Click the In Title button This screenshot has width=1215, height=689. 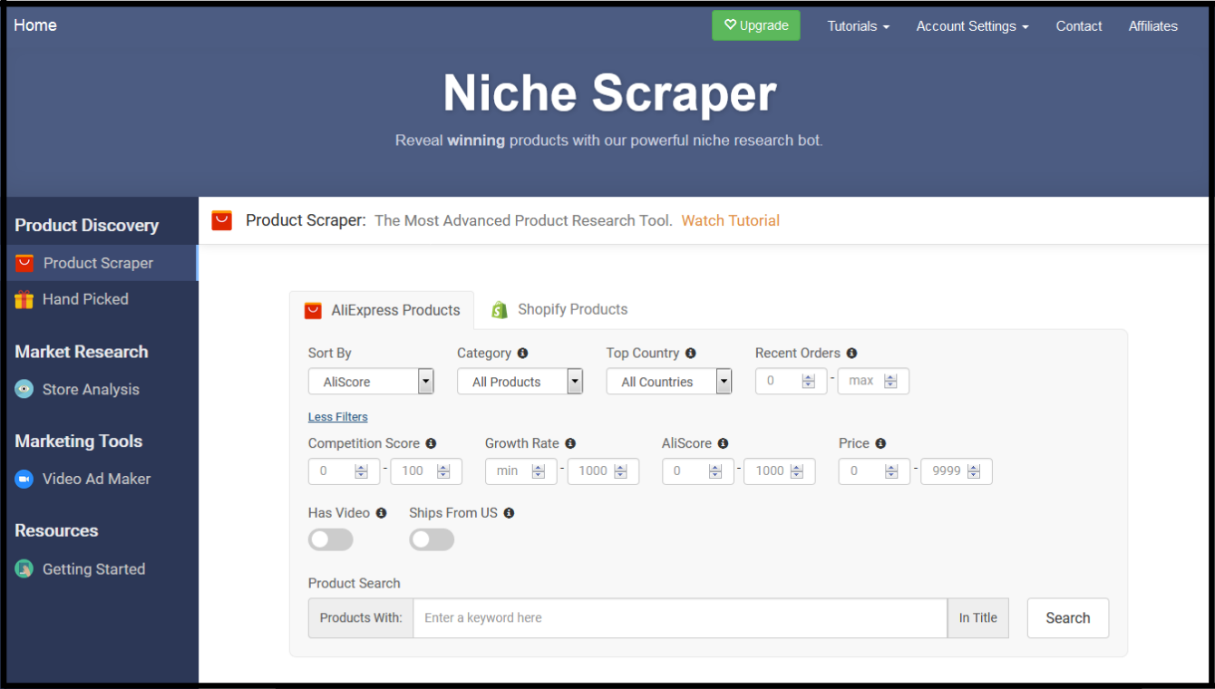tap(978, 618)
